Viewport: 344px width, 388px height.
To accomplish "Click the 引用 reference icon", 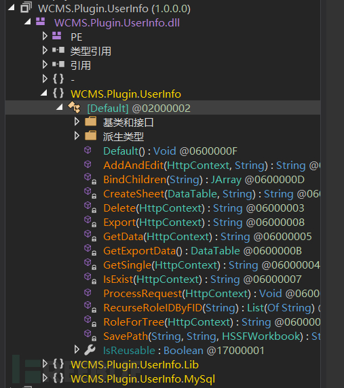I will [58, 64].
